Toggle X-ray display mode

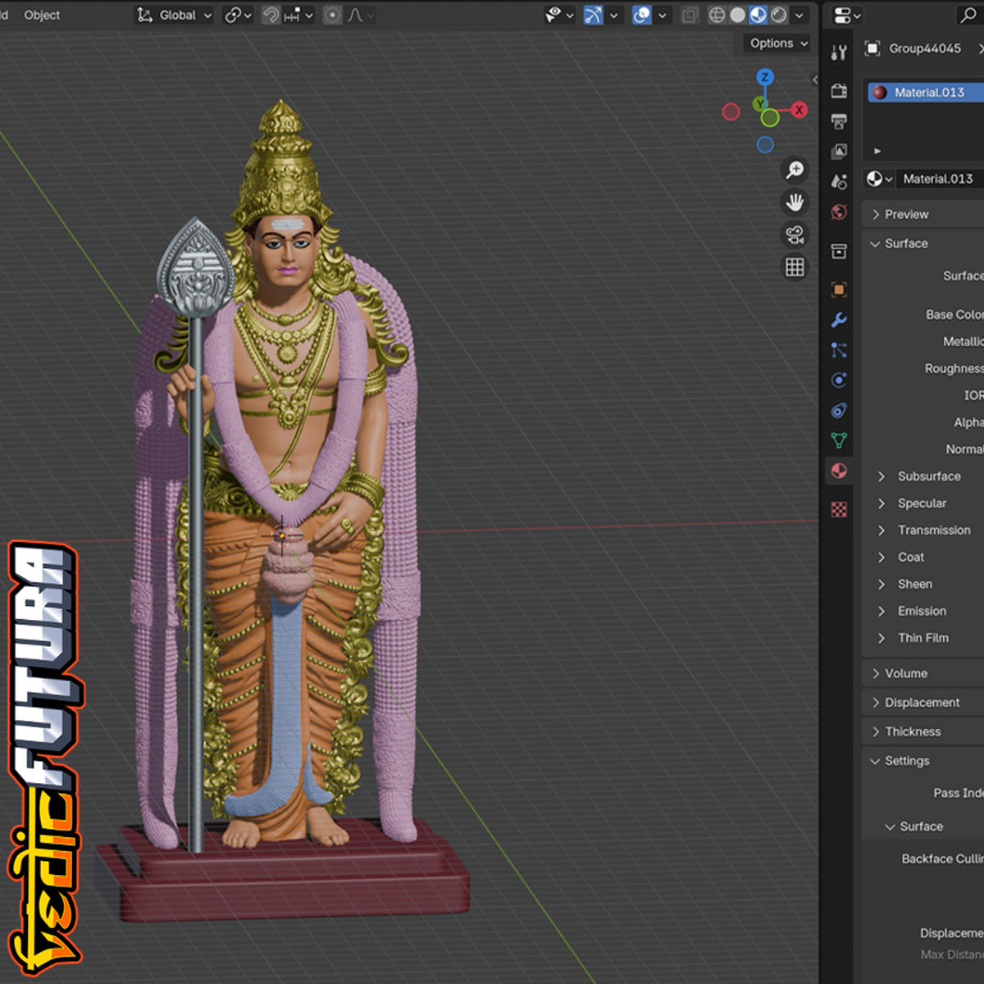coord(690,16)
